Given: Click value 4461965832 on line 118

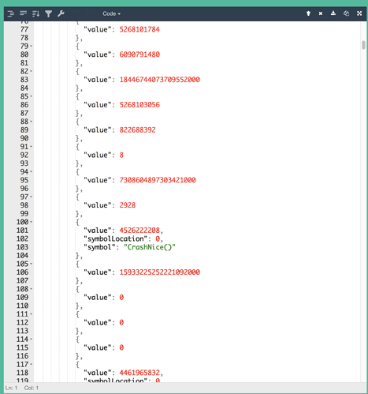Looking at the screenshot, I should (139, 373).
